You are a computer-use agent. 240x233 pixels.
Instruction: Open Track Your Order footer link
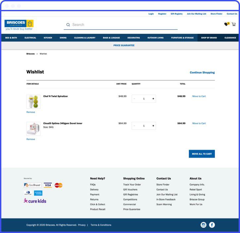132,184
